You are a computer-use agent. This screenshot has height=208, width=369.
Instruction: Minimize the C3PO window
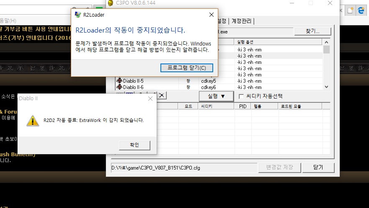tap(292, 3)
